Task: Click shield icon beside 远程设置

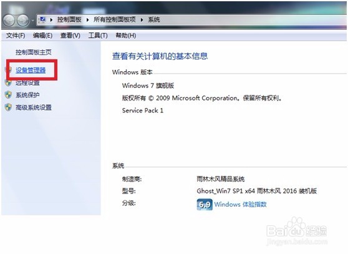Action: 9,82
